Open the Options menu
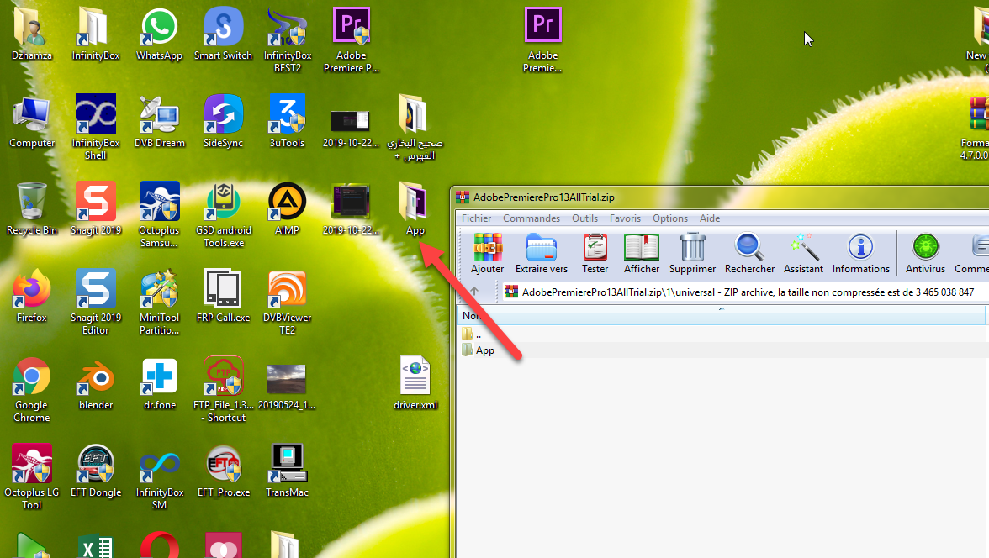The image size is (989, 558). click(x=669, y=218)
